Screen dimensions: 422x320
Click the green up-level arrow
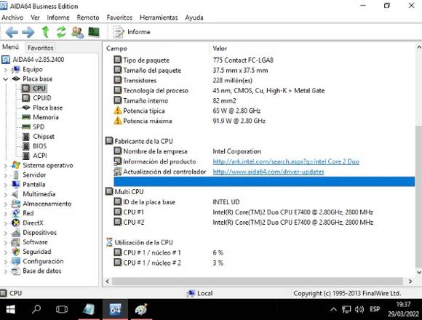click(x=45, y=32)
